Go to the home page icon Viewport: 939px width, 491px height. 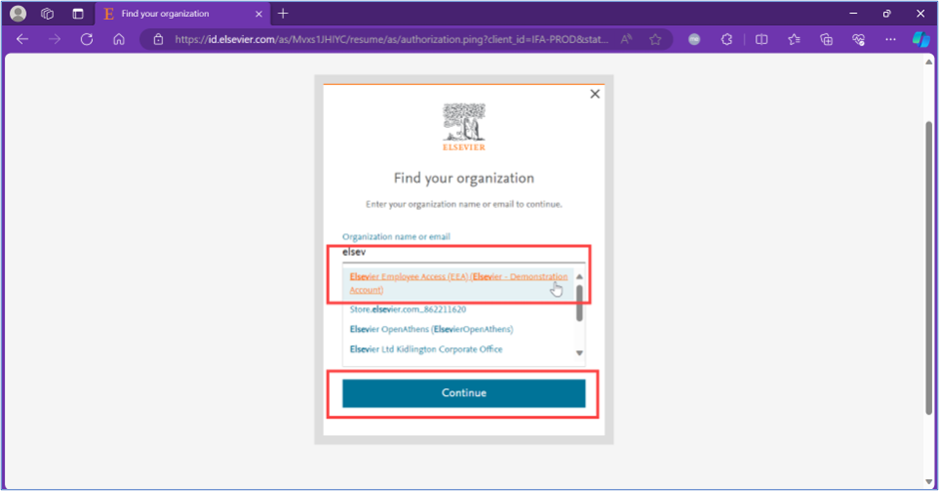click(x=119, y=40)
